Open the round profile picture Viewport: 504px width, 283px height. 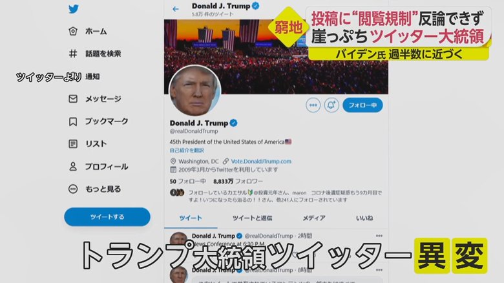pyautogui.click(x=194, y=91)
